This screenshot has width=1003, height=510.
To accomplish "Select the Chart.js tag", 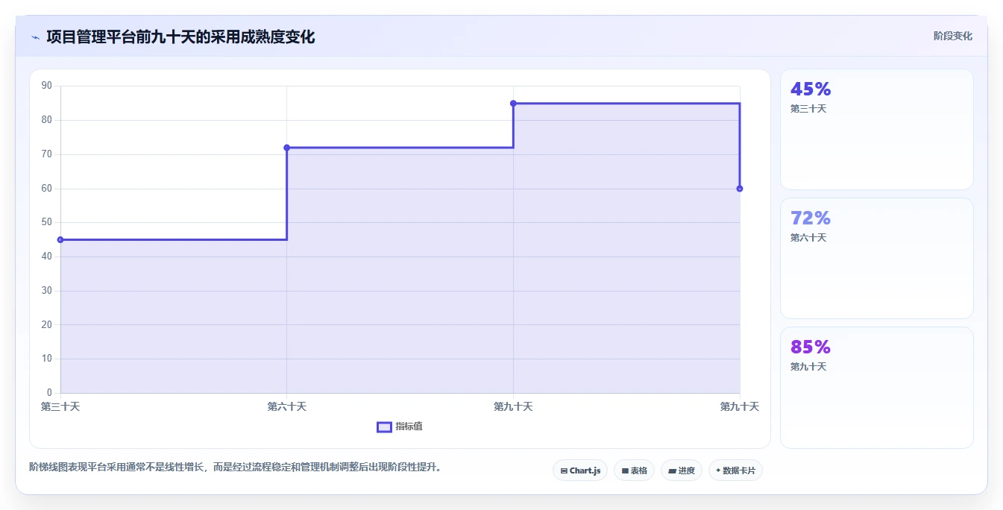I will (580, 470).
